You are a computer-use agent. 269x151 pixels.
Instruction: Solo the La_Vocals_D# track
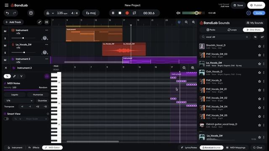5,53
